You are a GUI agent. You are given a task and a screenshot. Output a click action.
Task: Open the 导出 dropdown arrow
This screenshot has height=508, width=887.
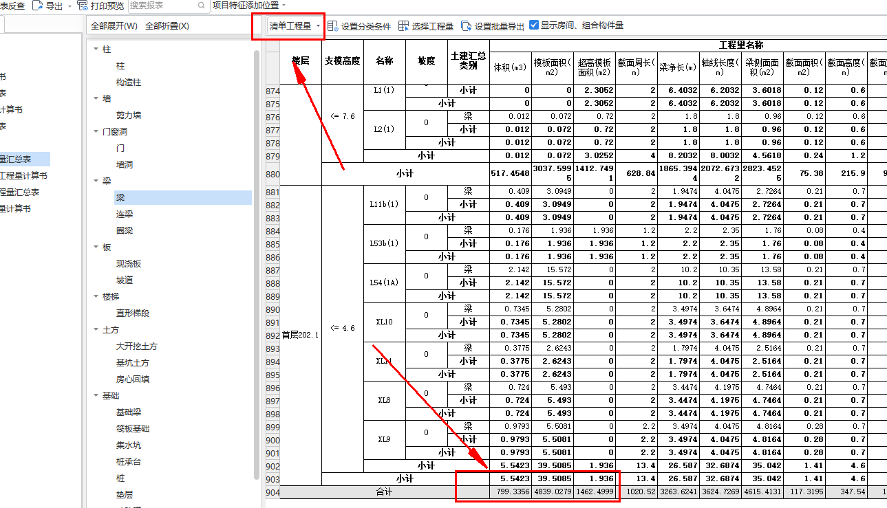[70, 5]
